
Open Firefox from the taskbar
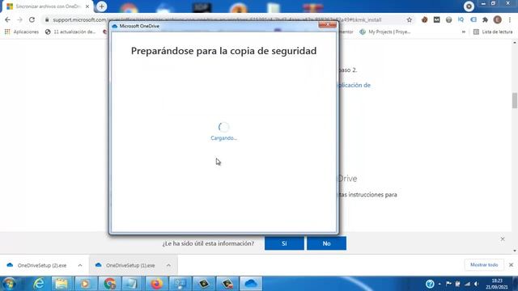pos(156,284)
